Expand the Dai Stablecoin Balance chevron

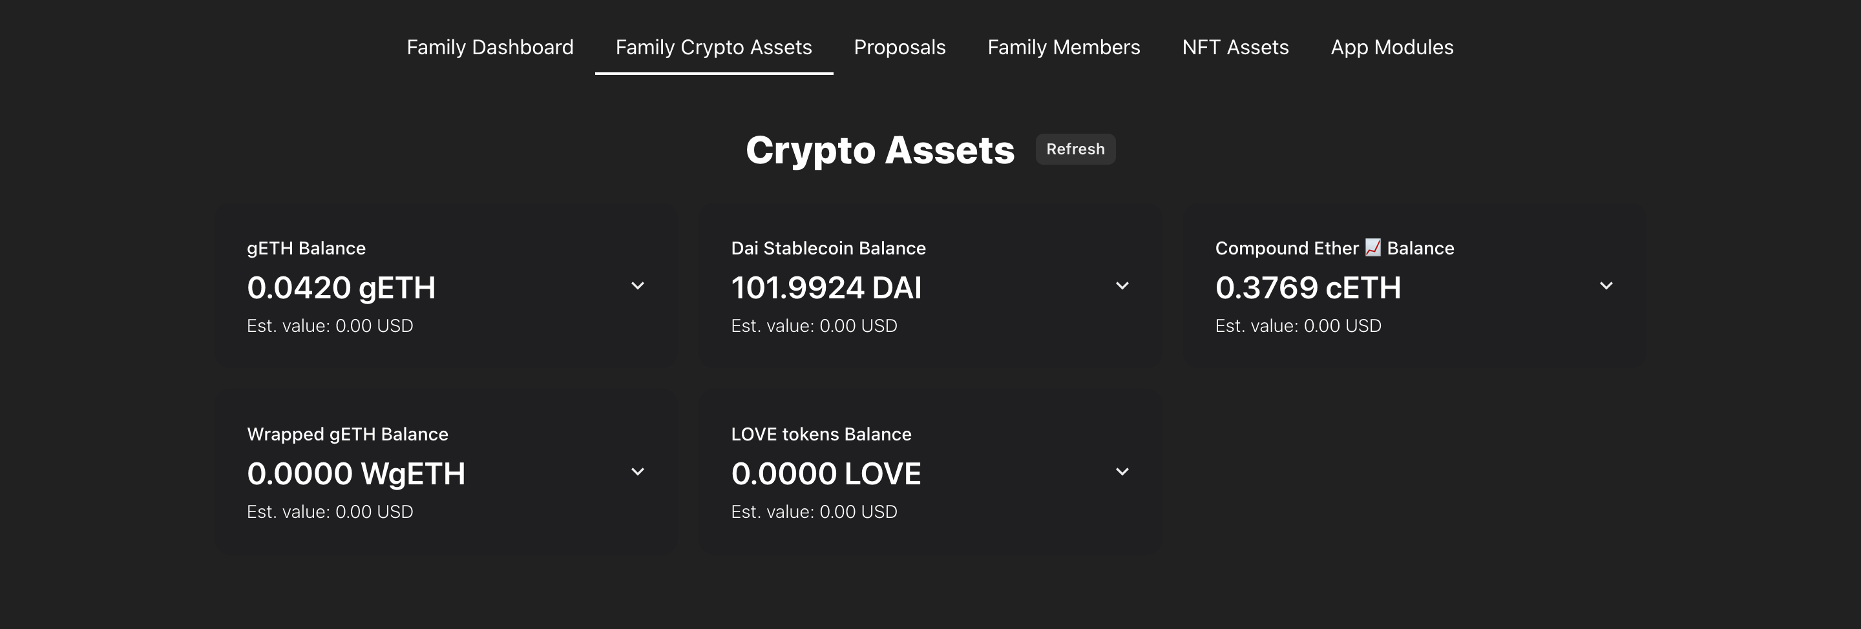(x=1122, y=286)
